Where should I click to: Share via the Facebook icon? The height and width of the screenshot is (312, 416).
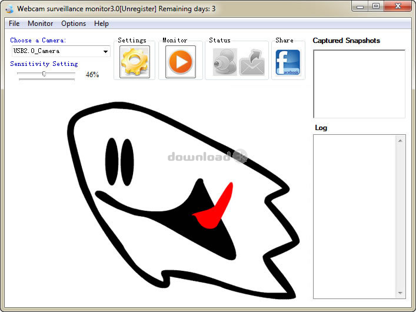coord(288,62)
